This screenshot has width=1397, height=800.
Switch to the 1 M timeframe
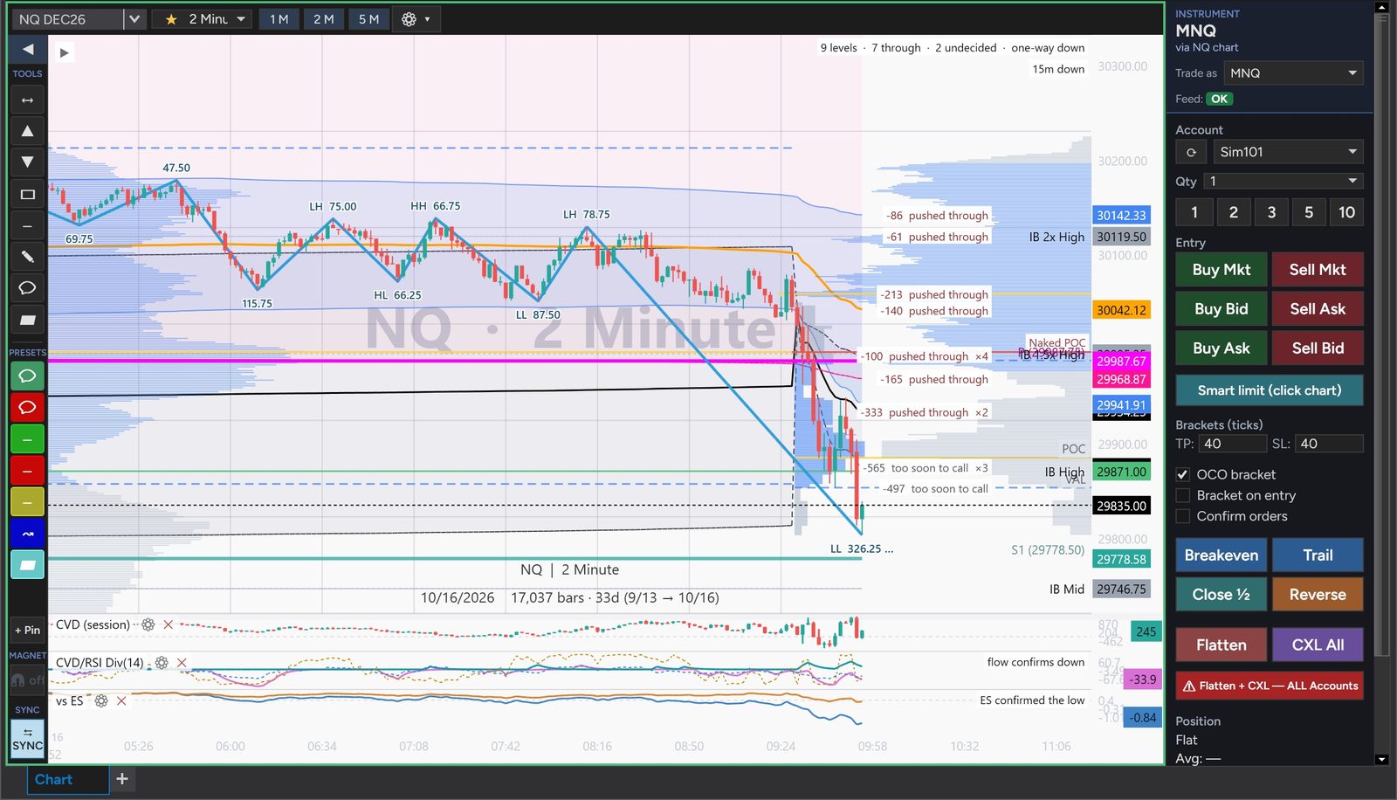(279, 19)
